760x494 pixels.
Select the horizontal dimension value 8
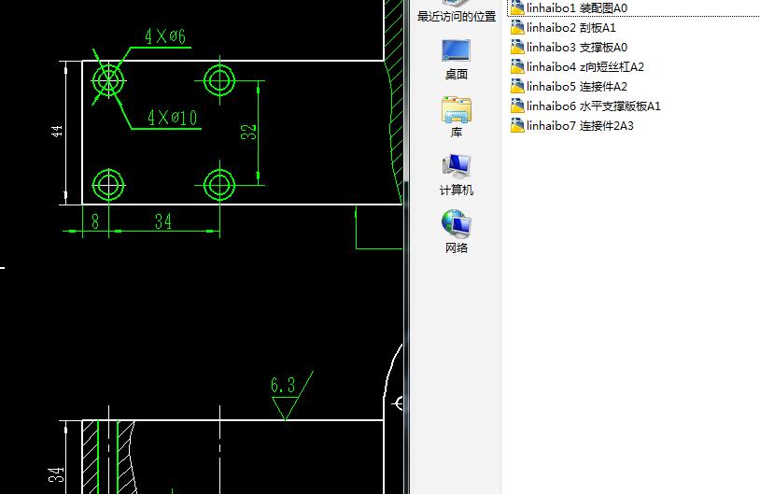point(95,221)
